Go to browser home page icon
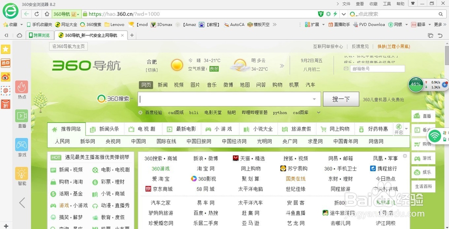 47,14
